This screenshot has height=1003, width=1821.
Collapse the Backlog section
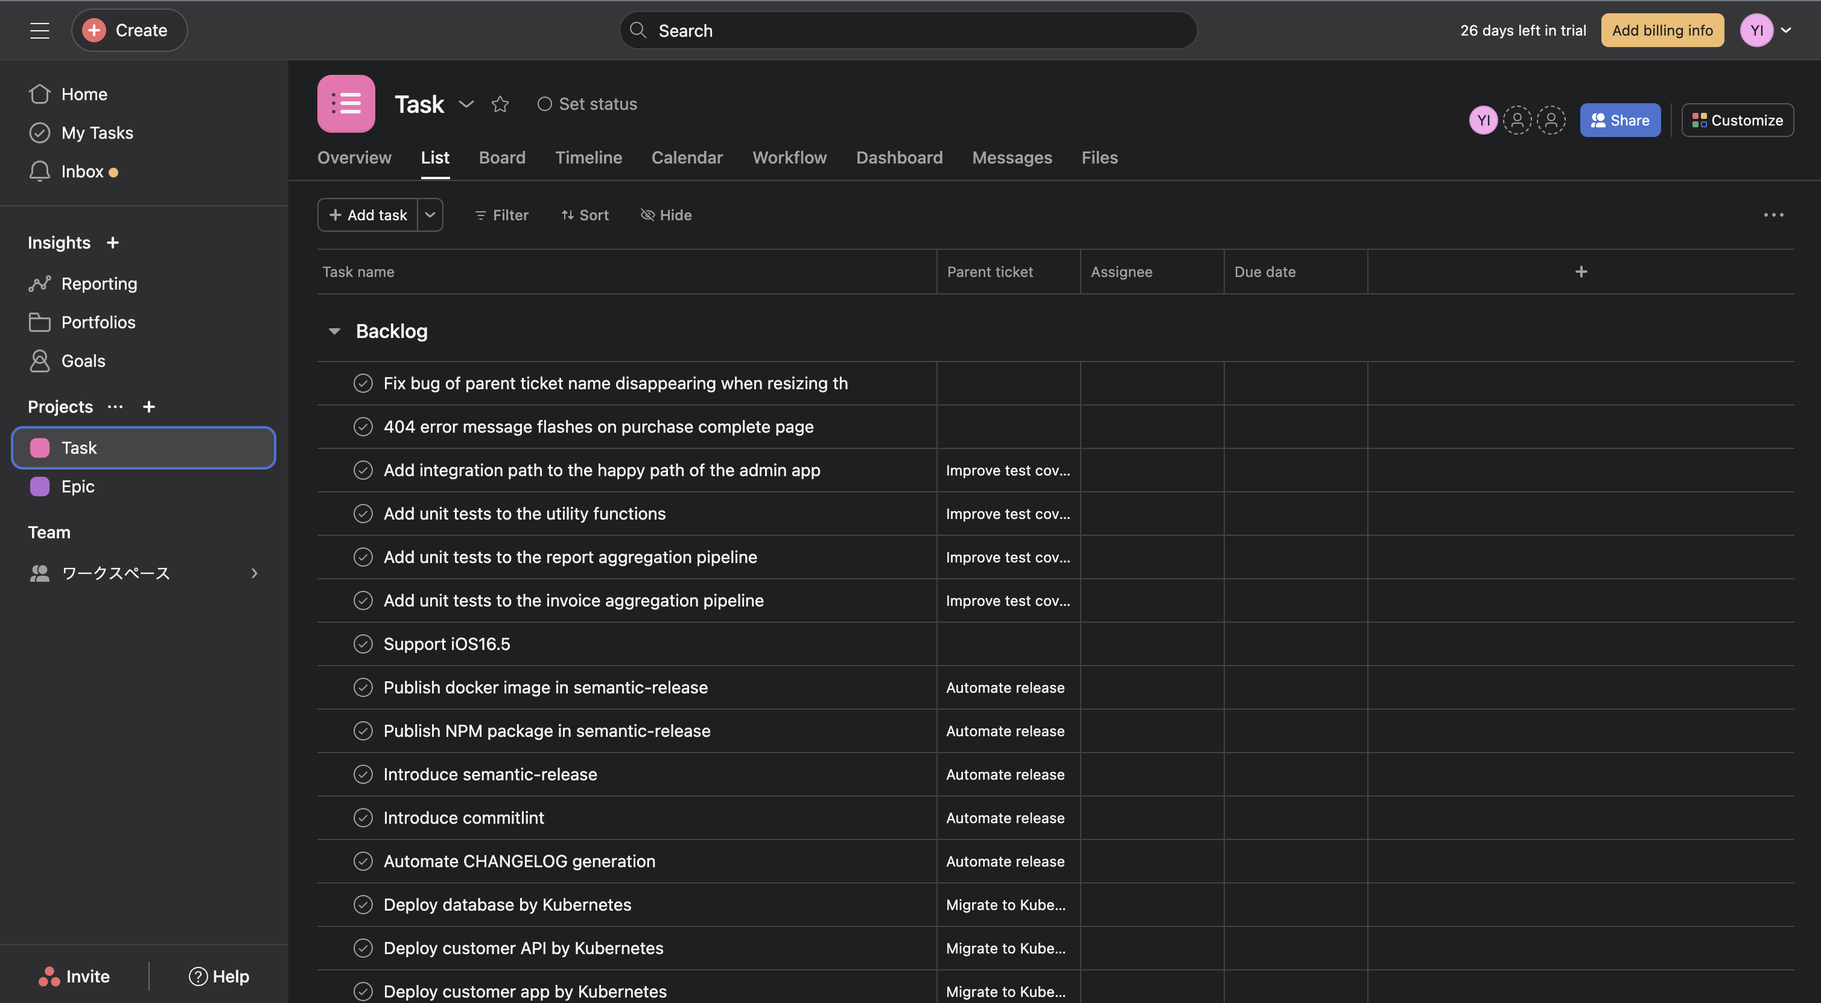pyautogui.click(x=334, y=331)
